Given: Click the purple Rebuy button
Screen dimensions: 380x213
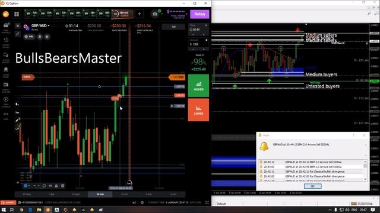Looking at the screenshot, I should tap(199, 14).
